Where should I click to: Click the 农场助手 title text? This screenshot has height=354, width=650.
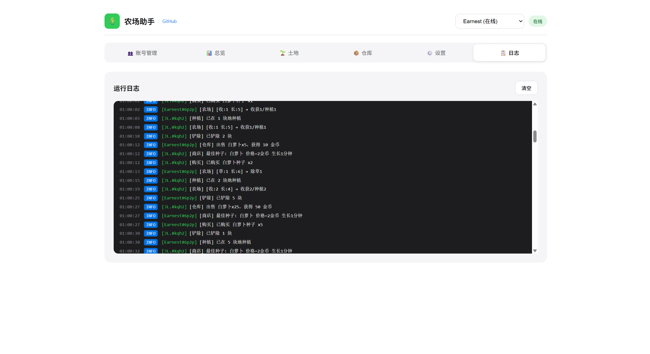point(139,21)
